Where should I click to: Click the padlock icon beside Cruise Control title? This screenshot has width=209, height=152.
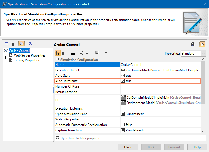tap(202, 44)
